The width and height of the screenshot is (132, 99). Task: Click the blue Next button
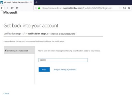click(x=44, y=69)
